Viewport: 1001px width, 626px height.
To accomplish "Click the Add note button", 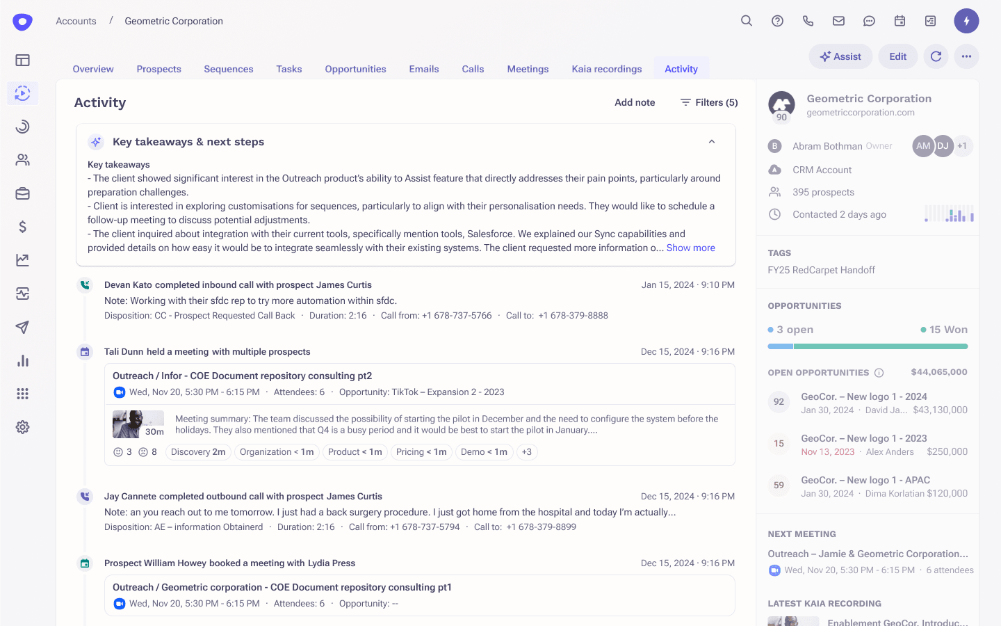I will click(634, 102).
